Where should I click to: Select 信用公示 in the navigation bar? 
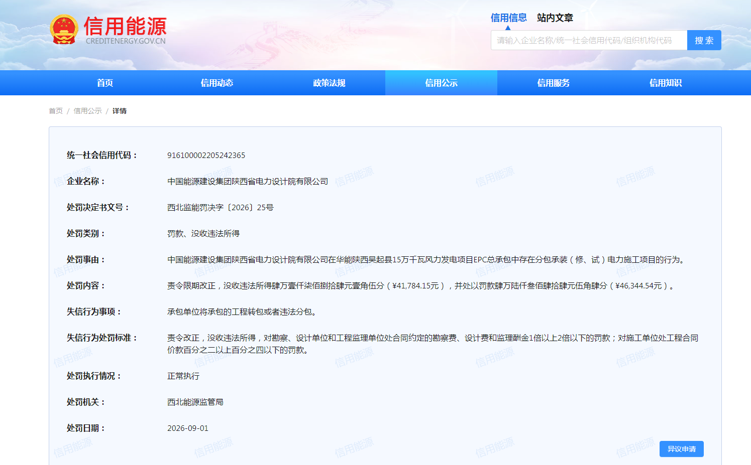click(x=441, y=83)
